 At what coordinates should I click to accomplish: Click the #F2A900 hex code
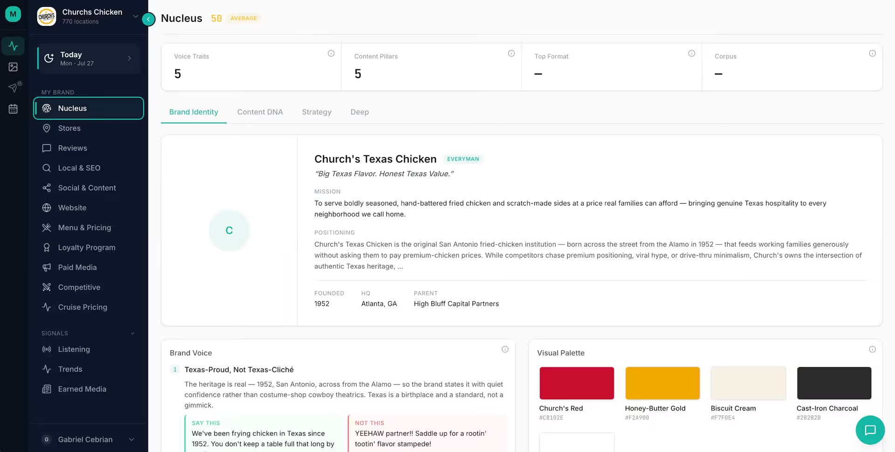(x=637, y=418)
